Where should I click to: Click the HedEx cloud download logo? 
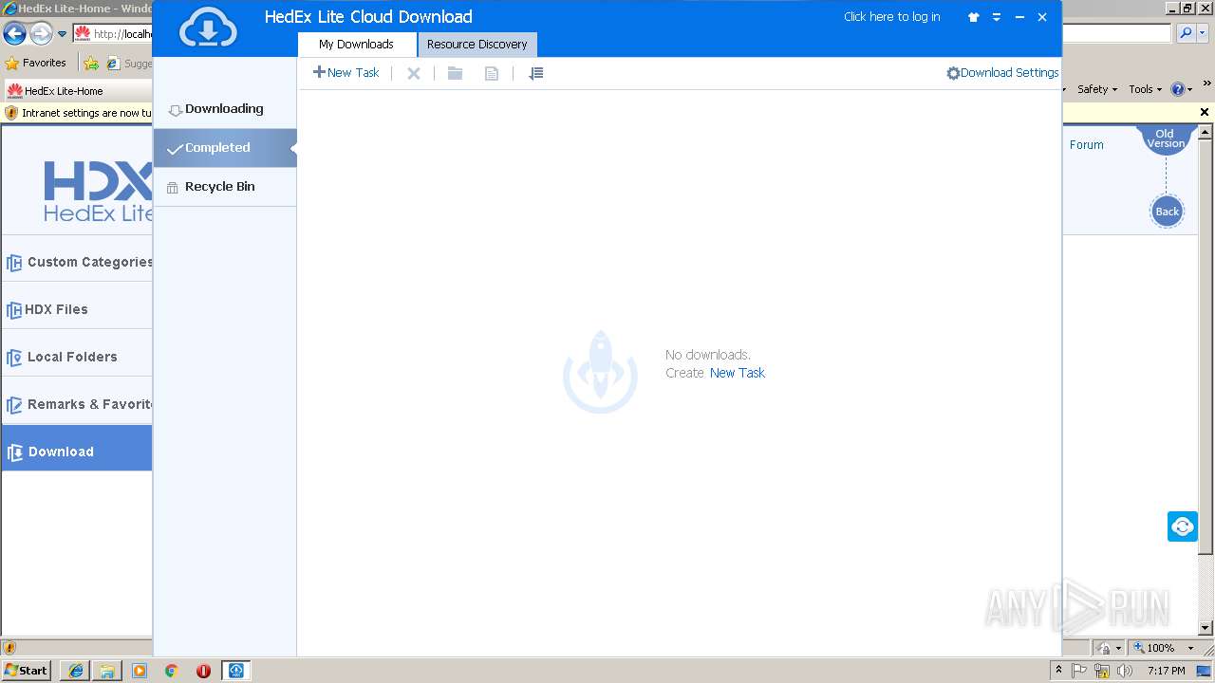click(x=208, y=27)
